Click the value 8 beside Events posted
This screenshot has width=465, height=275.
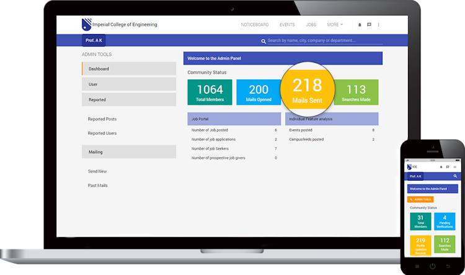[373, 130]
